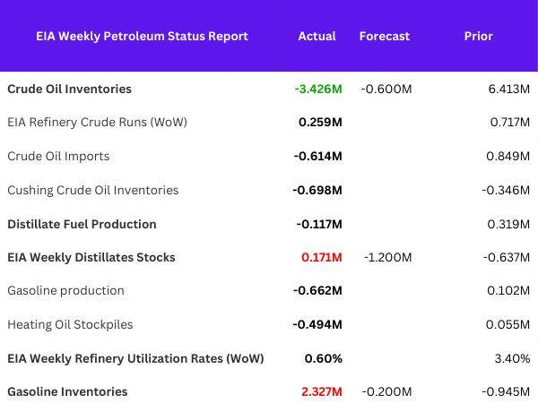This screenshot has width=538, height=403.
Task: Click the -0.662M actual value
Action: coord(317,290)
